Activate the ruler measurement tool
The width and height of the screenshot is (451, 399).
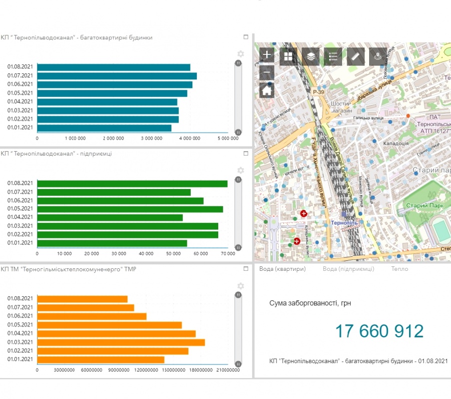[x=356, y=57]
